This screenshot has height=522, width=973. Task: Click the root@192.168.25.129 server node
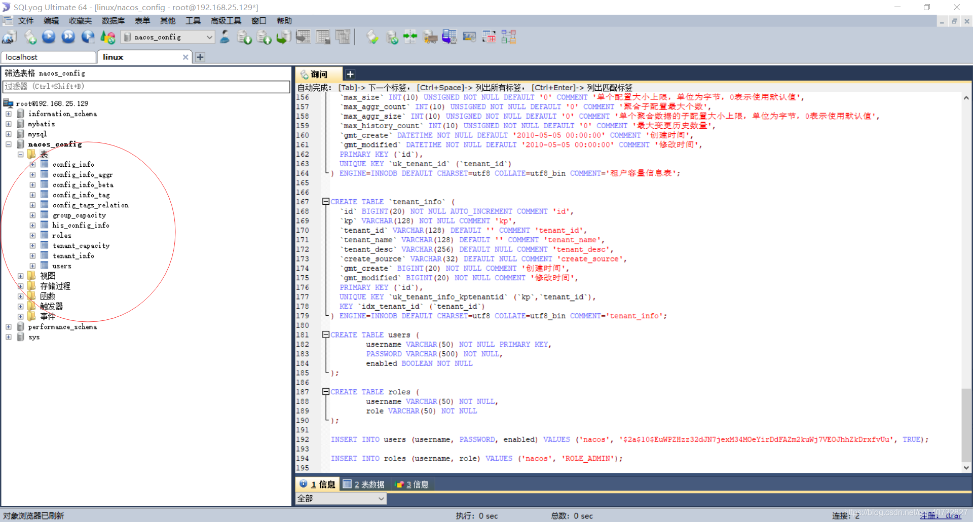[x=52, y=103]
